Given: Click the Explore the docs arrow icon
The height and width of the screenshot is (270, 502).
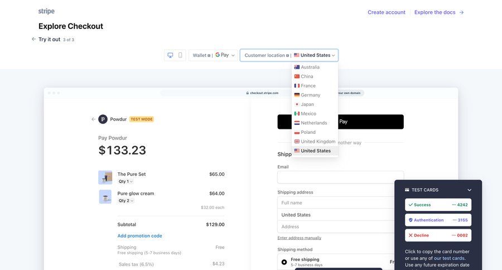Looking at the screenshot, I should pyautogui.click(x=461, y=12).
